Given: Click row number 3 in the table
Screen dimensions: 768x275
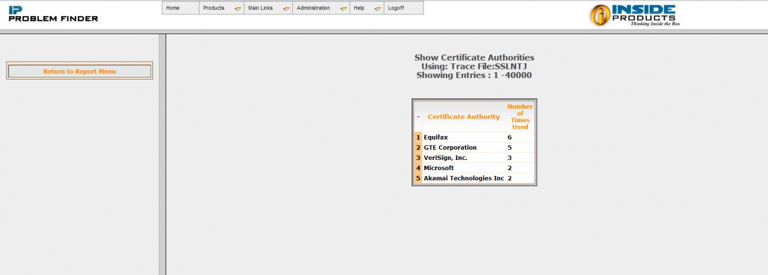Looking at the screenshot, I should [418, 158].
